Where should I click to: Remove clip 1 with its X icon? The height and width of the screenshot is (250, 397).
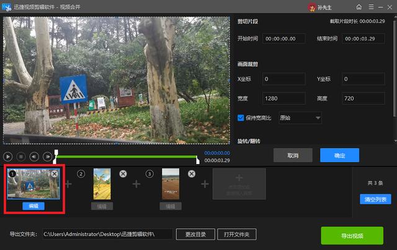[55, 174]
